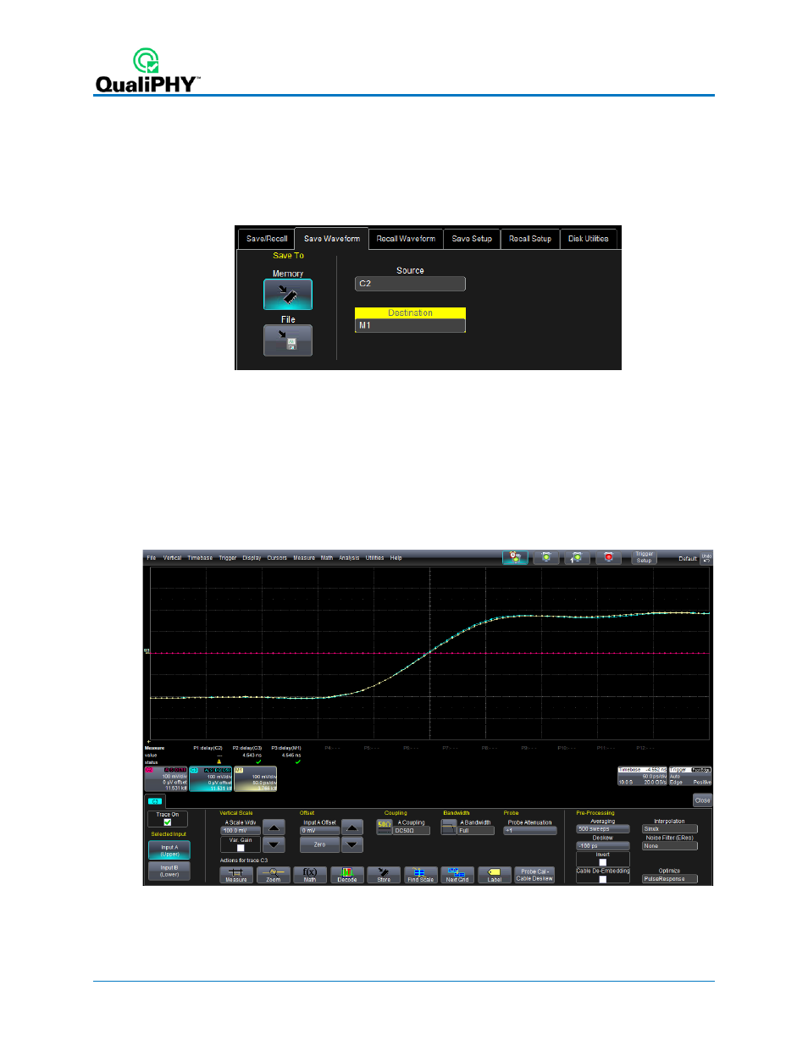Screen dimensions: 808x1046
Task: Click the Trigger descriptor box
Action: pyautogui.click(x=691, y=777)
